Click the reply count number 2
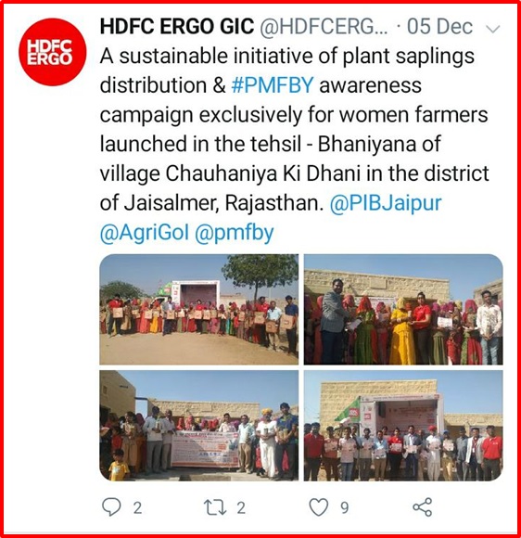 [x=137, y=508]
